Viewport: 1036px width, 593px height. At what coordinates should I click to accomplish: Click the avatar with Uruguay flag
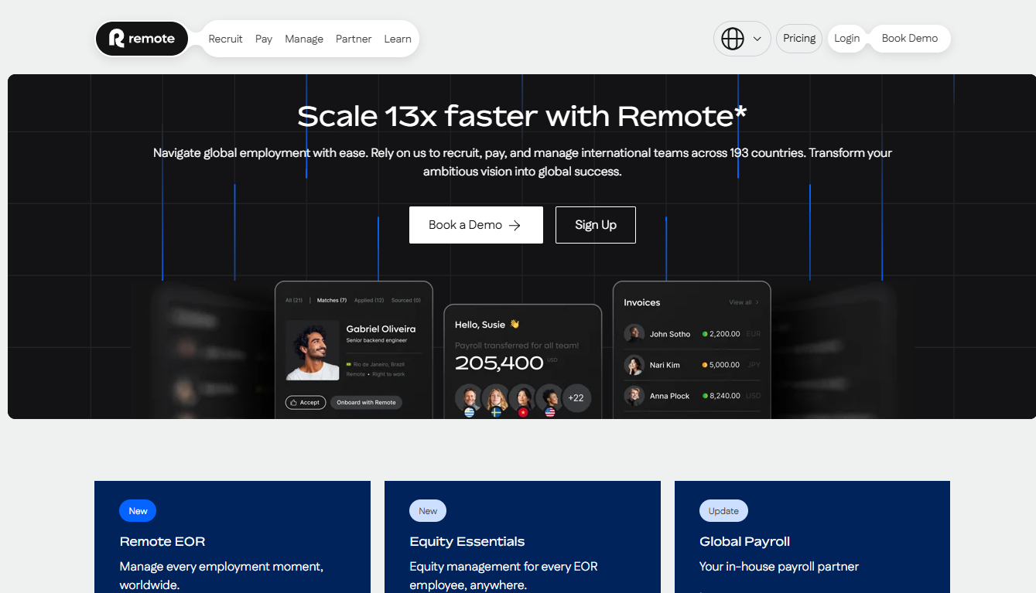pyautogui.click(x=469, y=400)
